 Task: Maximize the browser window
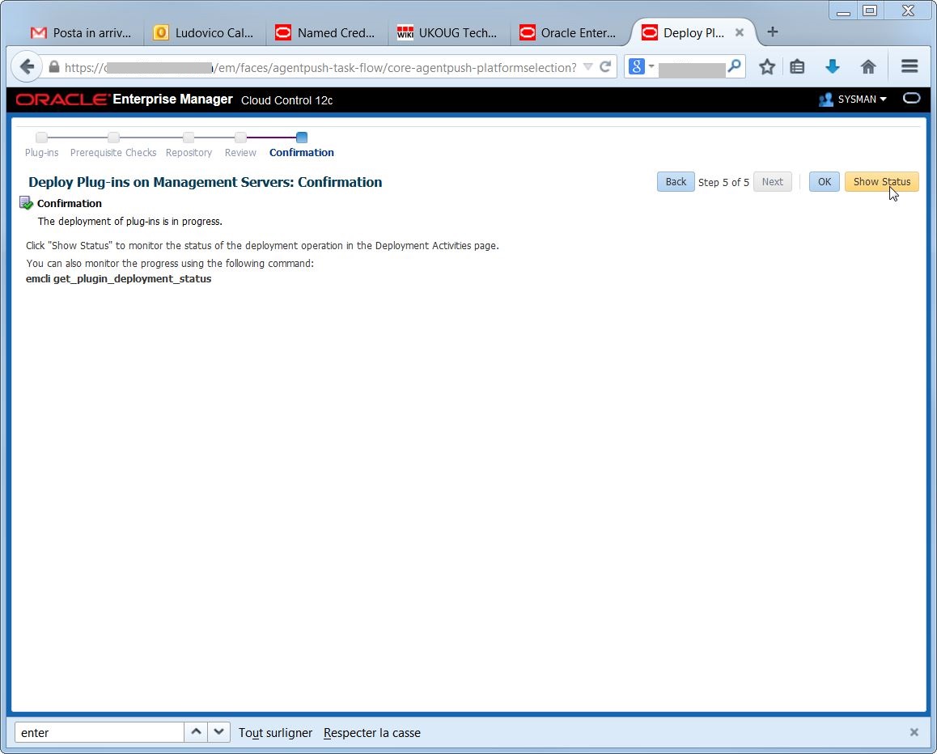tap(870, 11)
